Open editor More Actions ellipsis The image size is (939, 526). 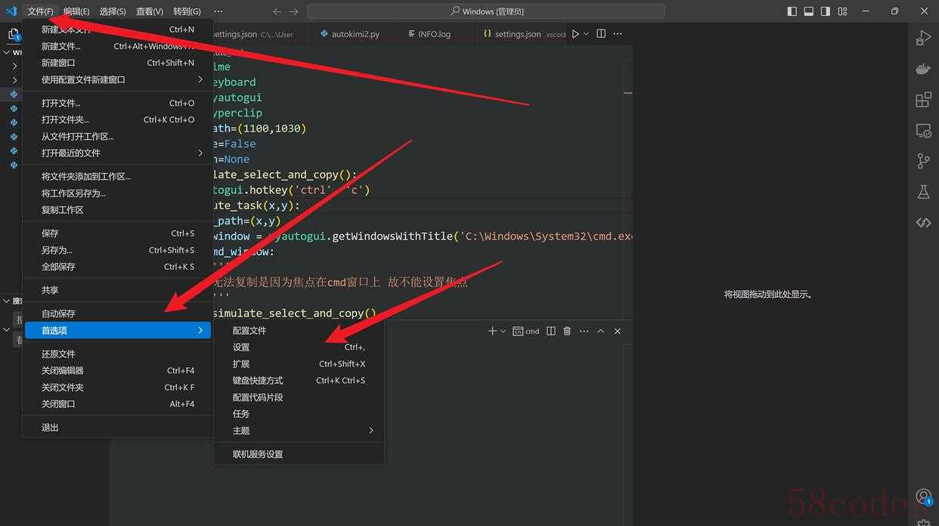tap(618, 34)
